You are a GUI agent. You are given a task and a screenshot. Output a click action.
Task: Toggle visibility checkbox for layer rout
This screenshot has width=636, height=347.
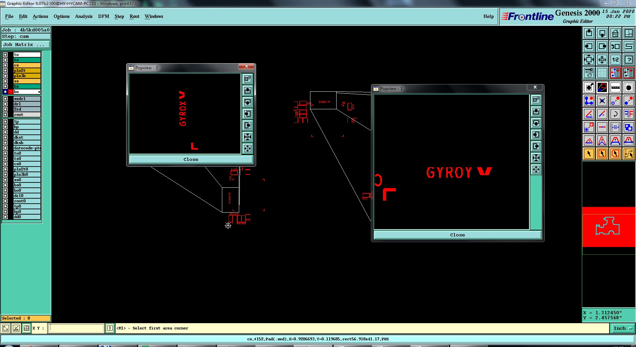[5, 115]
